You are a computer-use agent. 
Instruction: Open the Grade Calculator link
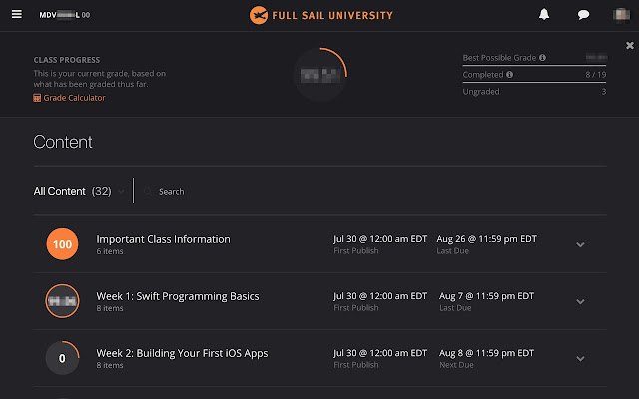pyautogui.click(x=74, y=98)
